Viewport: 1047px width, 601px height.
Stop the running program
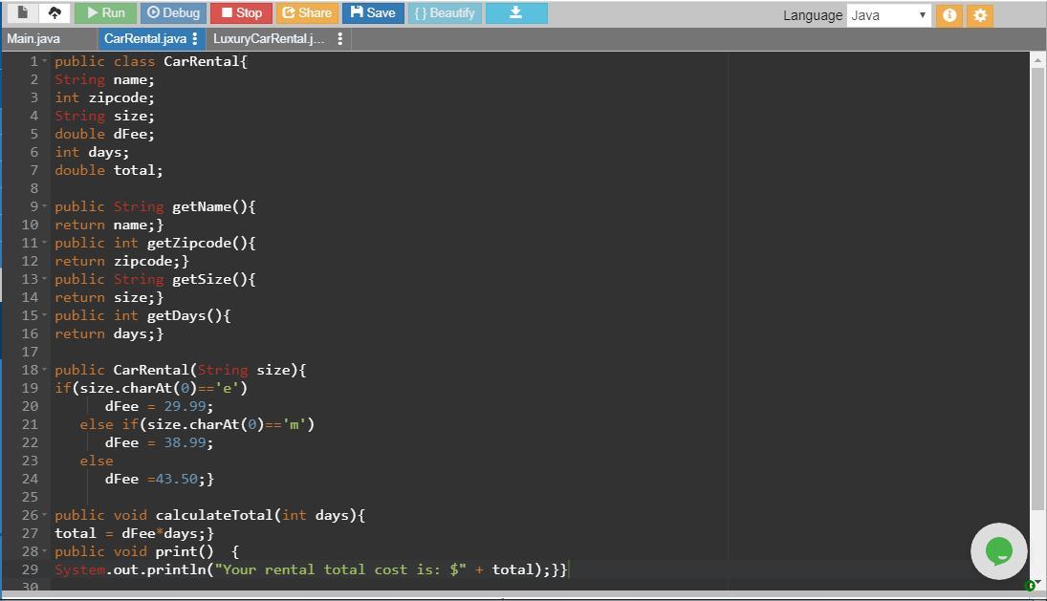click(x=241, y=12)
